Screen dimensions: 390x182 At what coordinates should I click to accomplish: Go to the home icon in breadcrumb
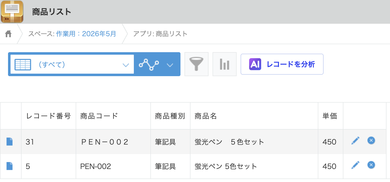click(9, 34)
